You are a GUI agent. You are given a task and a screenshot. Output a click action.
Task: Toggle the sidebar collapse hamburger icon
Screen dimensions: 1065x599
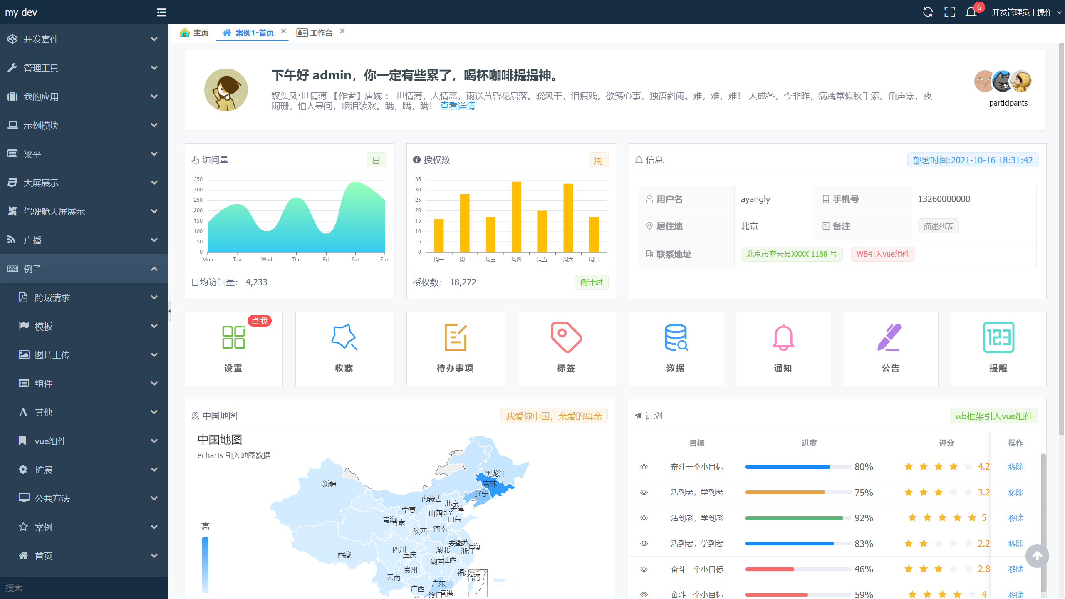pos(161,12)
